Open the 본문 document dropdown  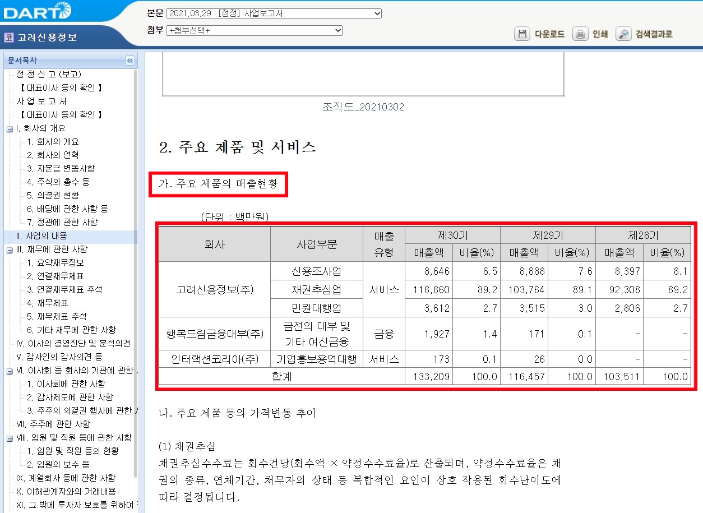click(x=274, y=13)
